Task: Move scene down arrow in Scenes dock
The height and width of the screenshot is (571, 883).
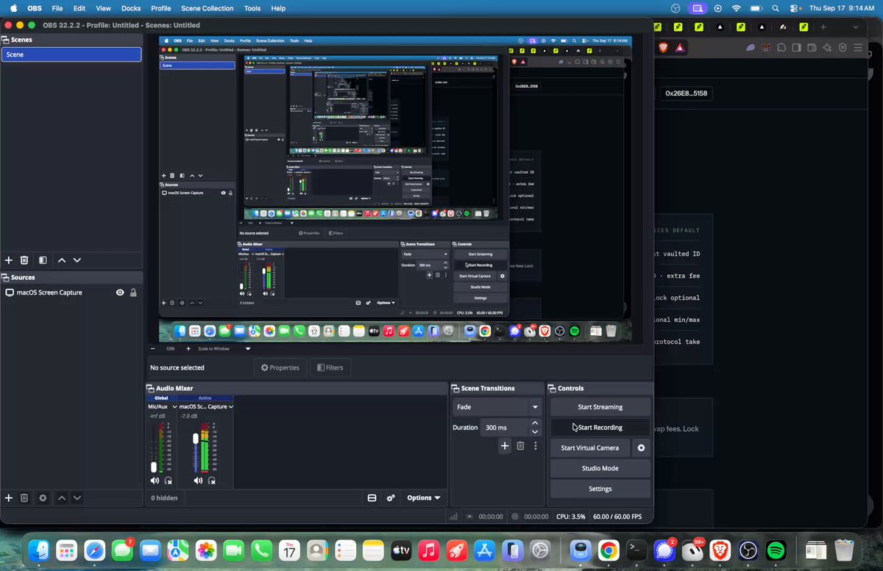Action: point(77,260)
